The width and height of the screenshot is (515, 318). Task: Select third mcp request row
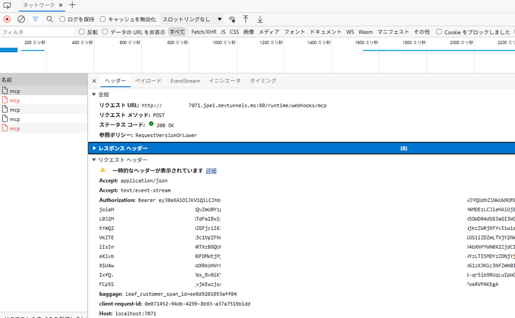click(44, 110)
